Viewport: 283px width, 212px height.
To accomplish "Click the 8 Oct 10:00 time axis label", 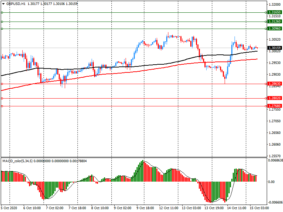I will [100, 208].
